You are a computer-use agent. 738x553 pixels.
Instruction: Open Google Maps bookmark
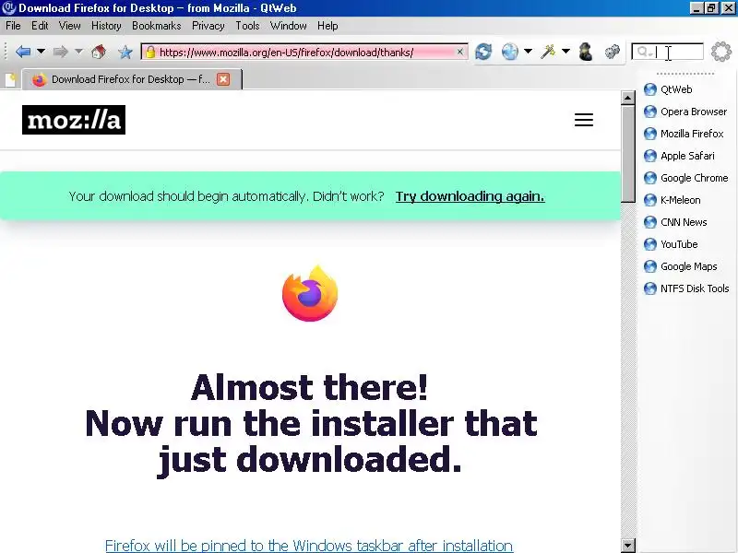pyautogui.click(x=681, y=266)
